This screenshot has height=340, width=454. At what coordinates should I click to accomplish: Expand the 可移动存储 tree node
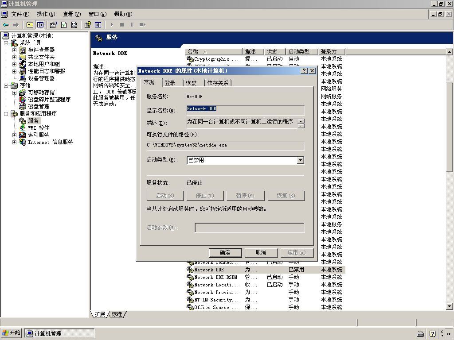pos(15,93)
